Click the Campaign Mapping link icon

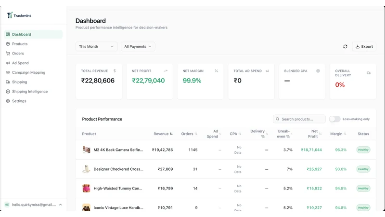pos(8,72)
